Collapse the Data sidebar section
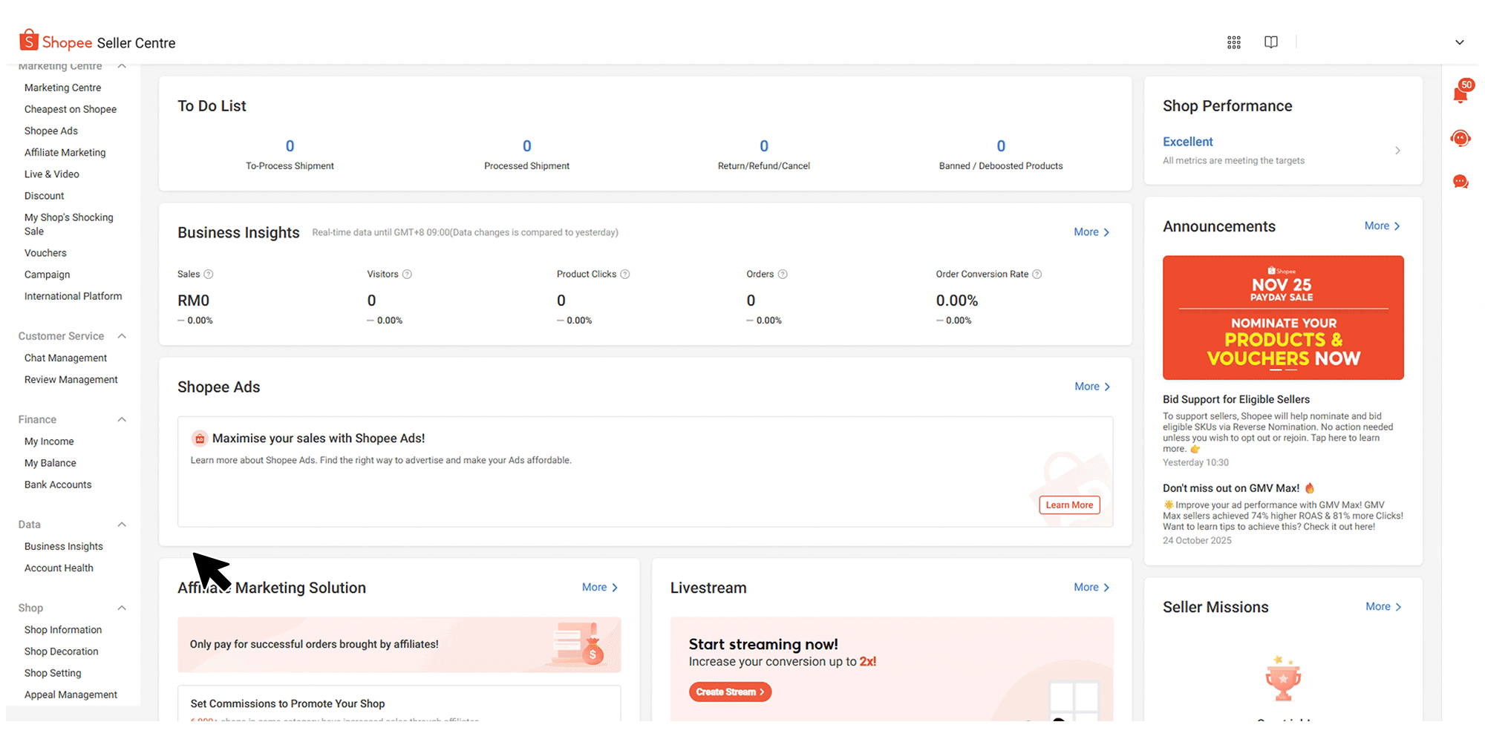This screenshot has width=1485, height=742. pos(122,525)
